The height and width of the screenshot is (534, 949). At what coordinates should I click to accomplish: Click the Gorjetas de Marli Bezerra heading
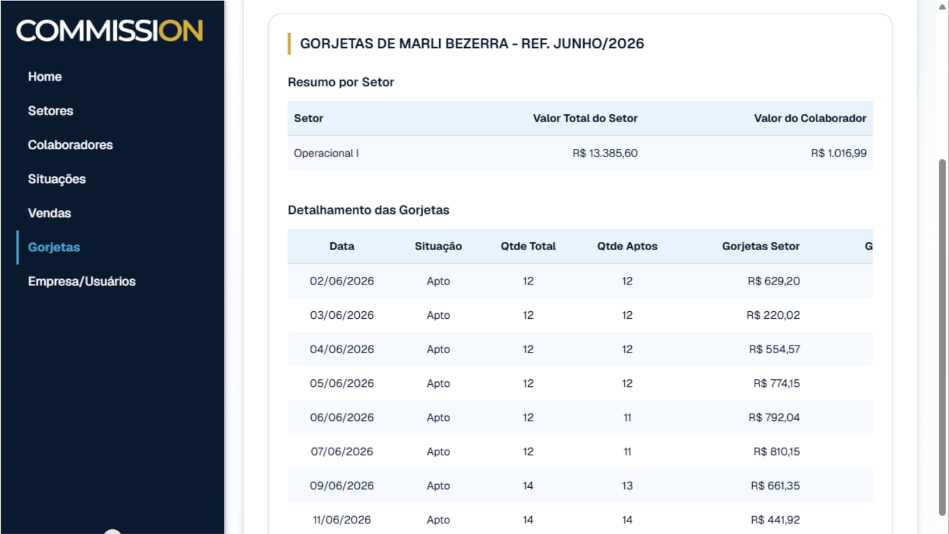(472, 43)
